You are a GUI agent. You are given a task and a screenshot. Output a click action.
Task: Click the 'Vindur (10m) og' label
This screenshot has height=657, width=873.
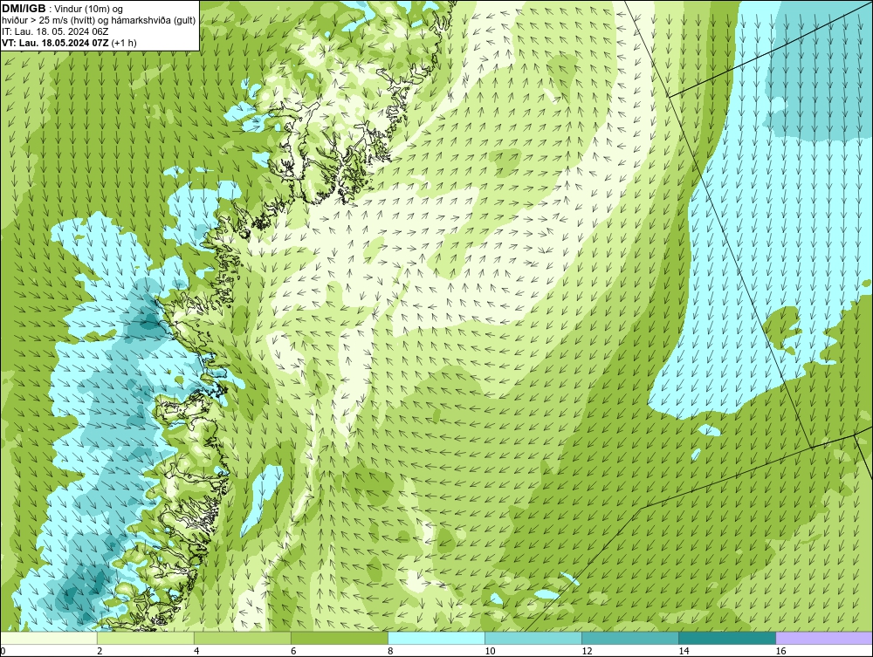click(87, 9)
